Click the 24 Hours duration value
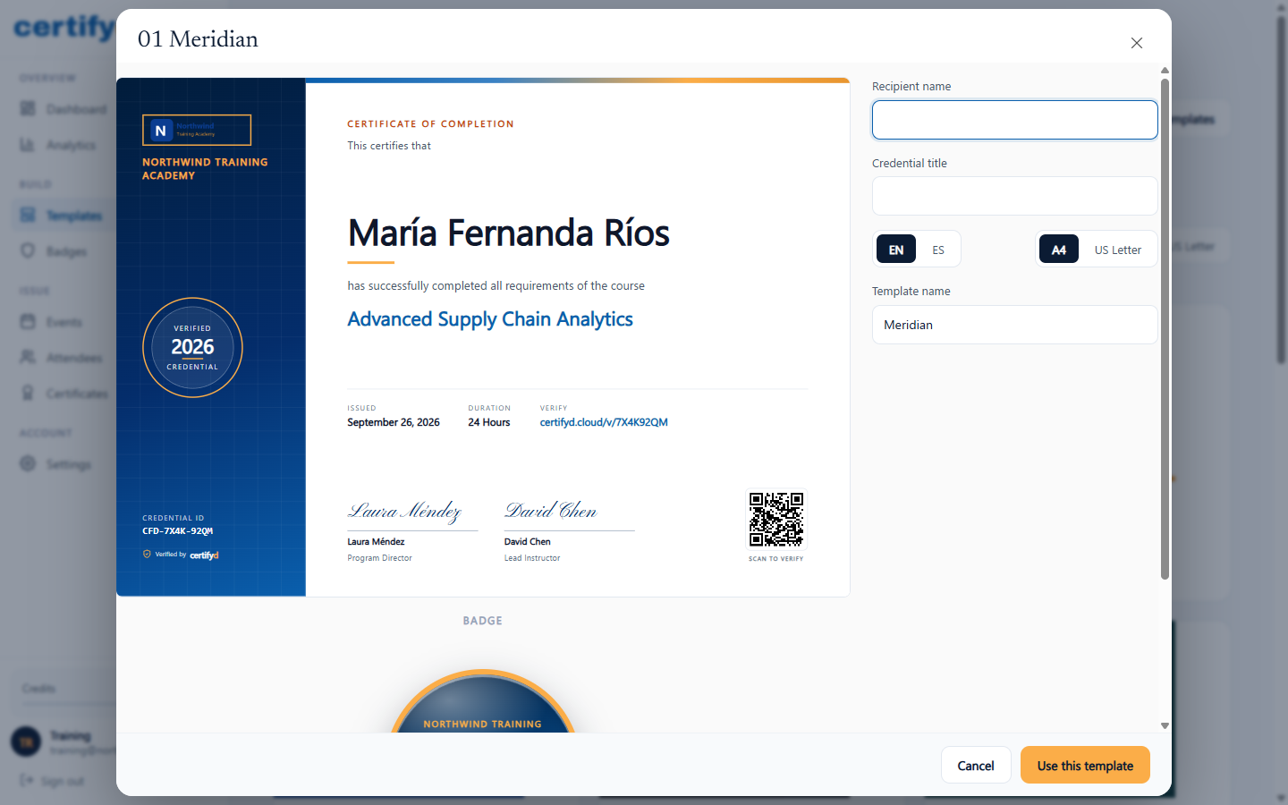 489,422
